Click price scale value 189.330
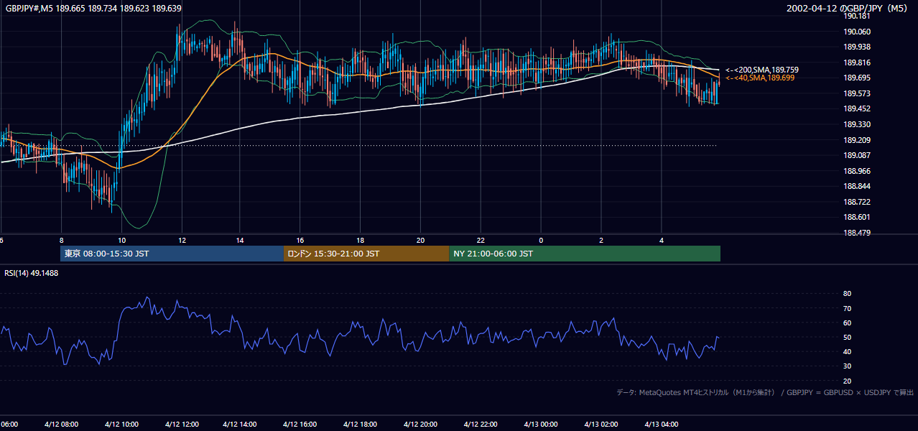Screen dimensions: 918x431 [857, 124]
